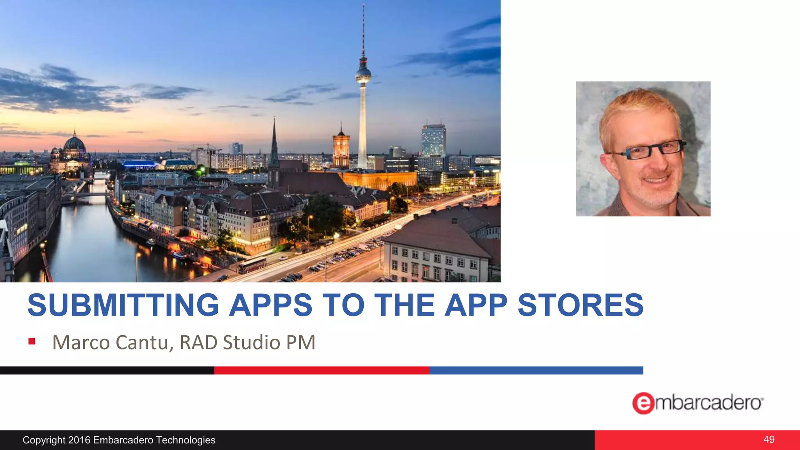Click the Berlin skyline photo

pos(250,141)
